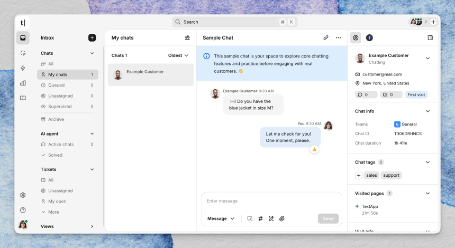Select My chats in sidebar
The image size is (455, 248).
tap(68, 74)
